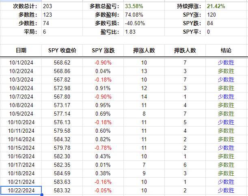Click the change value 0.91%
Viewport: 248px width, 196px height.
(x=103, y=88)
